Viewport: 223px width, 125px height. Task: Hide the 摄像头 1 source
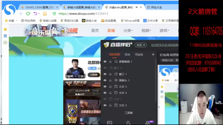tap(105, 80)
